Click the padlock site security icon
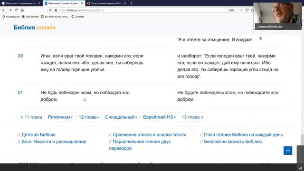 click(x=56, y=10)
